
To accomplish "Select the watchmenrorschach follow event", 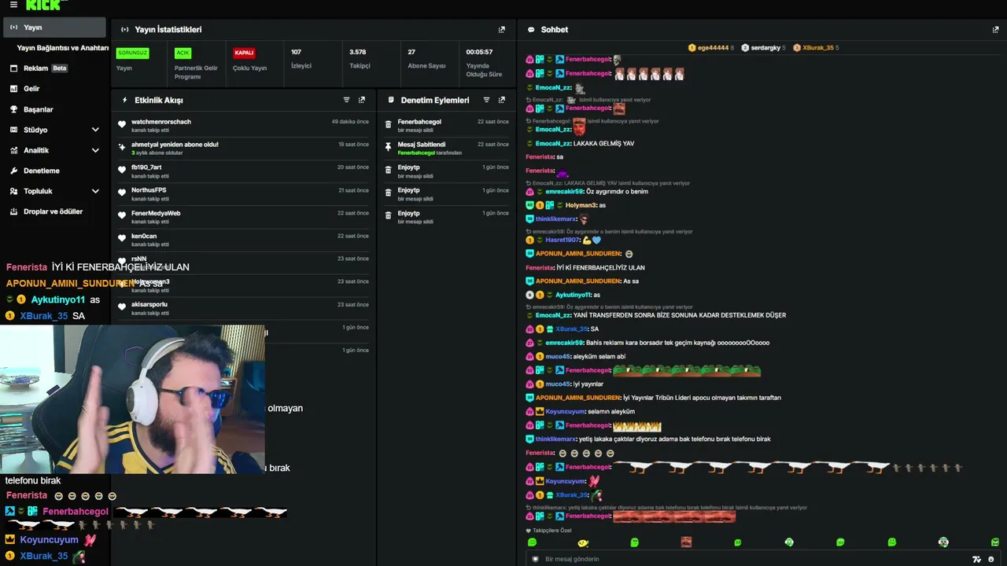I will pos(243,126).
